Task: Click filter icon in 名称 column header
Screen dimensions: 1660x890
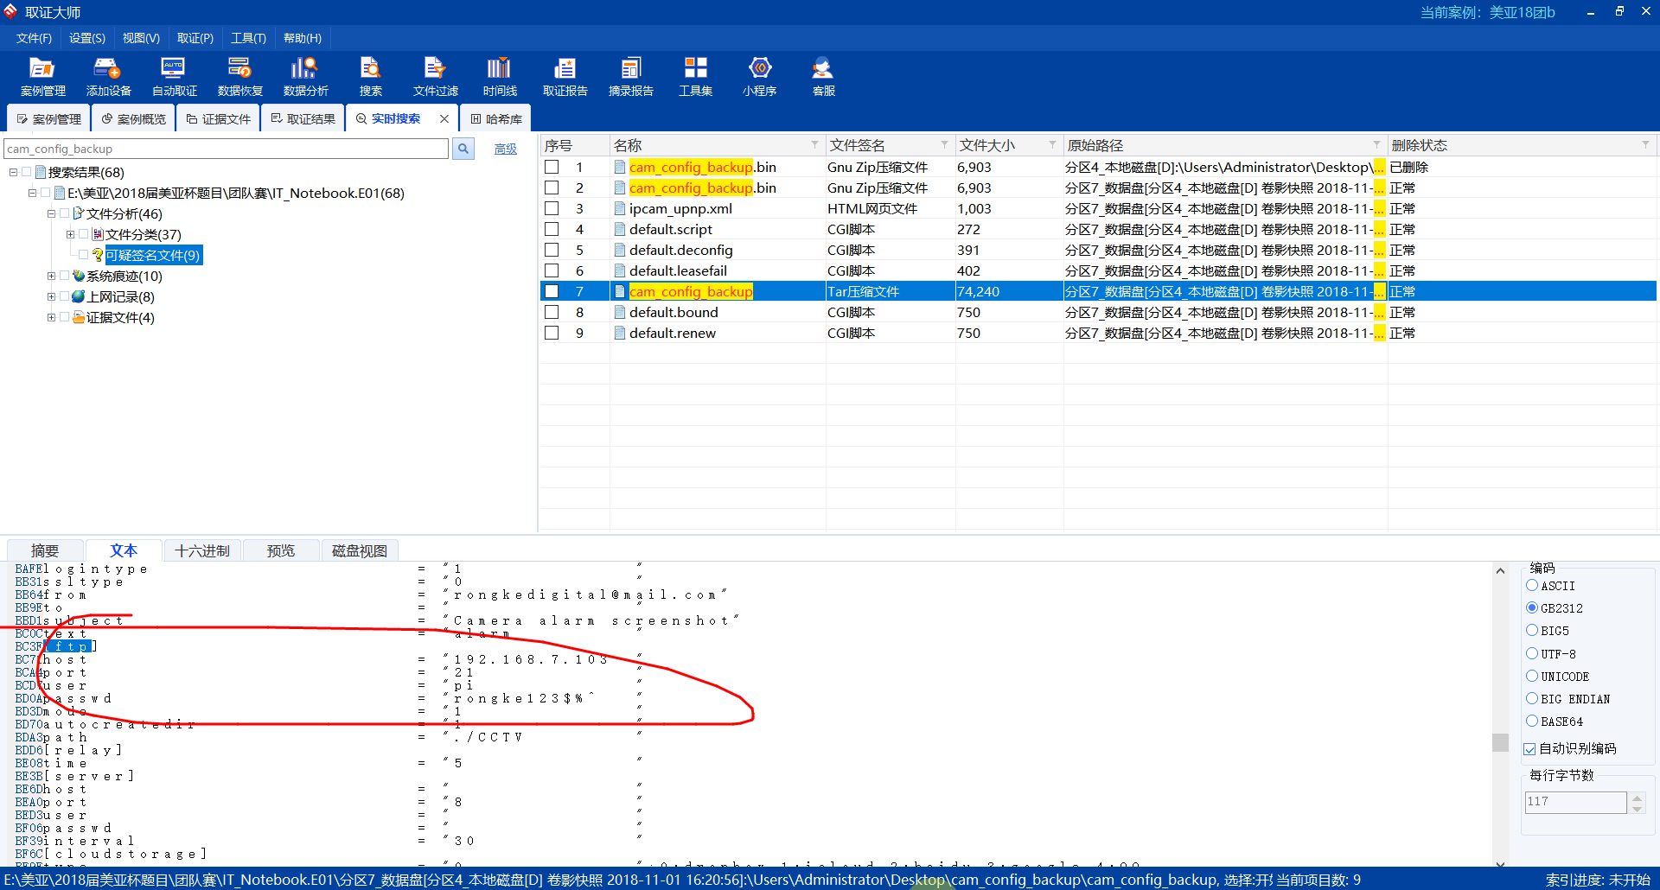Action: tap(814, 144)
